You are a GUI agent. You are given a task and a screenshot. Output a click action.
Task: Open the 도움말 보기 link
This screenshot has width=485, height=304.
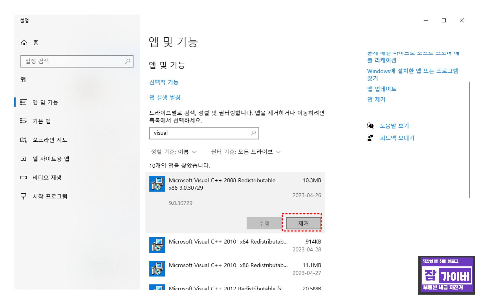tap(394, 126)
